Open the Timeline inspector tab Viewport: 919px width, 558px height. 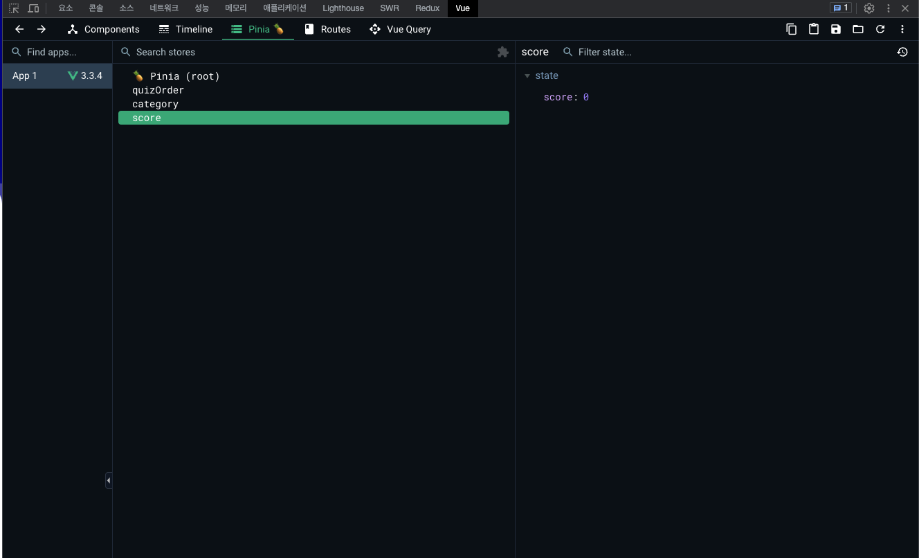(185, 29)
